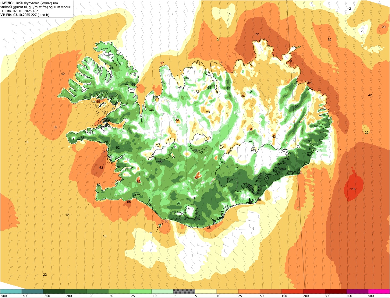Click the 50 to 100 dark orange swatch
Screen dimensions: 390x298
(271, 291)
